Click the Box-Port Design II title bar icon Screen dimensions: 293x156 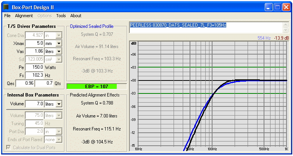click(x=6, y=7)
